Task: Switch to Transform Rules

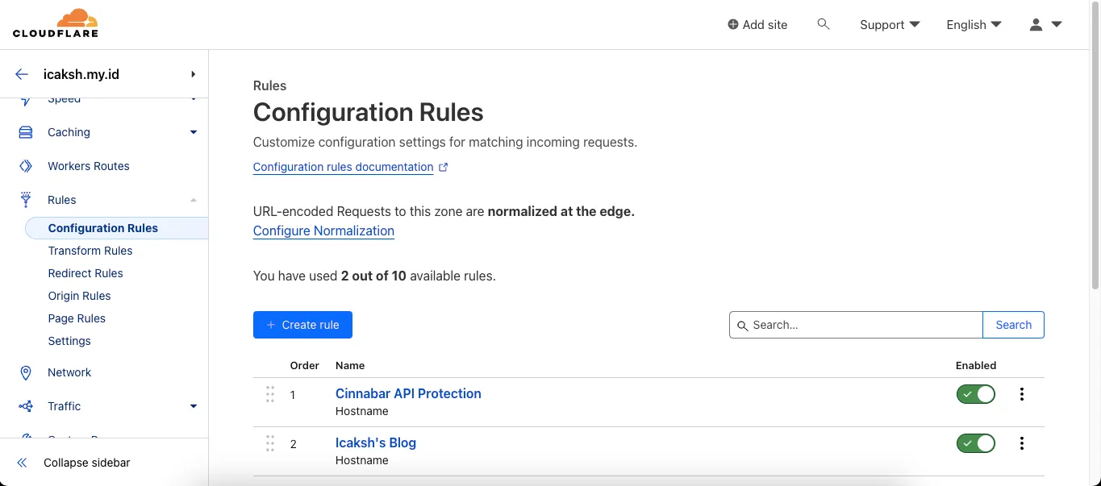Action: [x=90, y=251]
